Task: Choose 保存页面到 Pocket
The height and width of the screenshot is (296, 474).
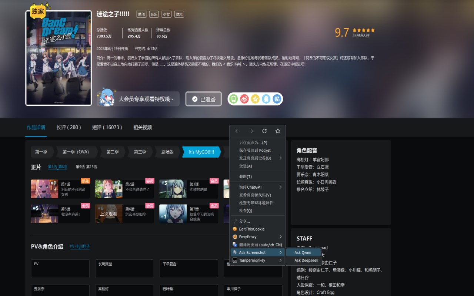Action: click(x=258, y=150)
